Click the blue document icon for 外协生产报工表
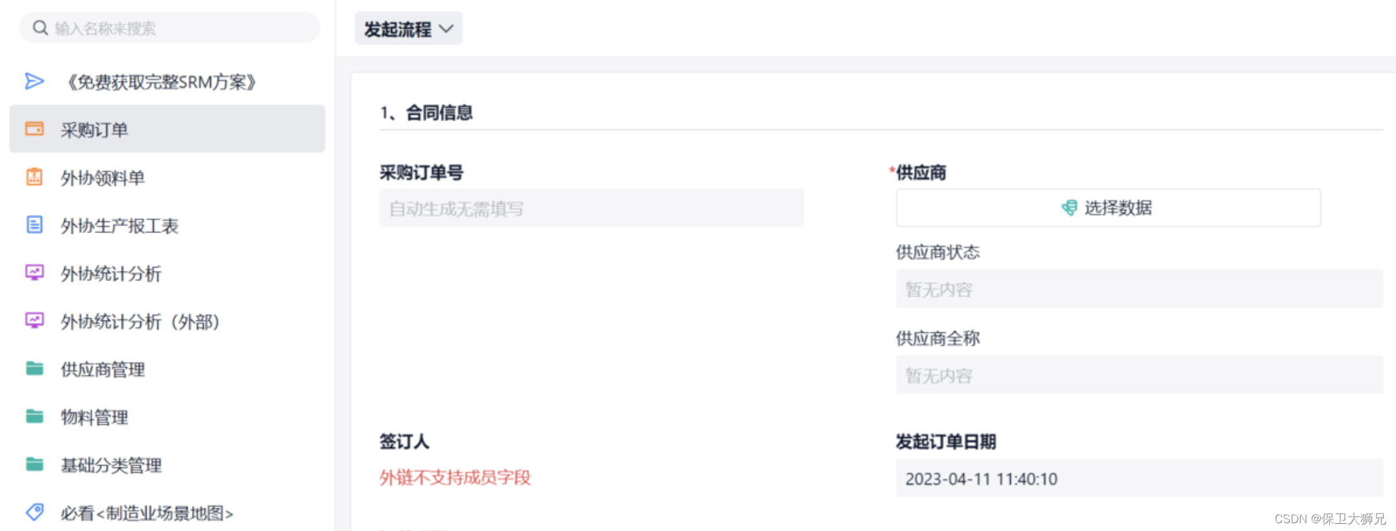Image resolution: width=1396 pixels, height=531 pixels. (x=34, y=224)
